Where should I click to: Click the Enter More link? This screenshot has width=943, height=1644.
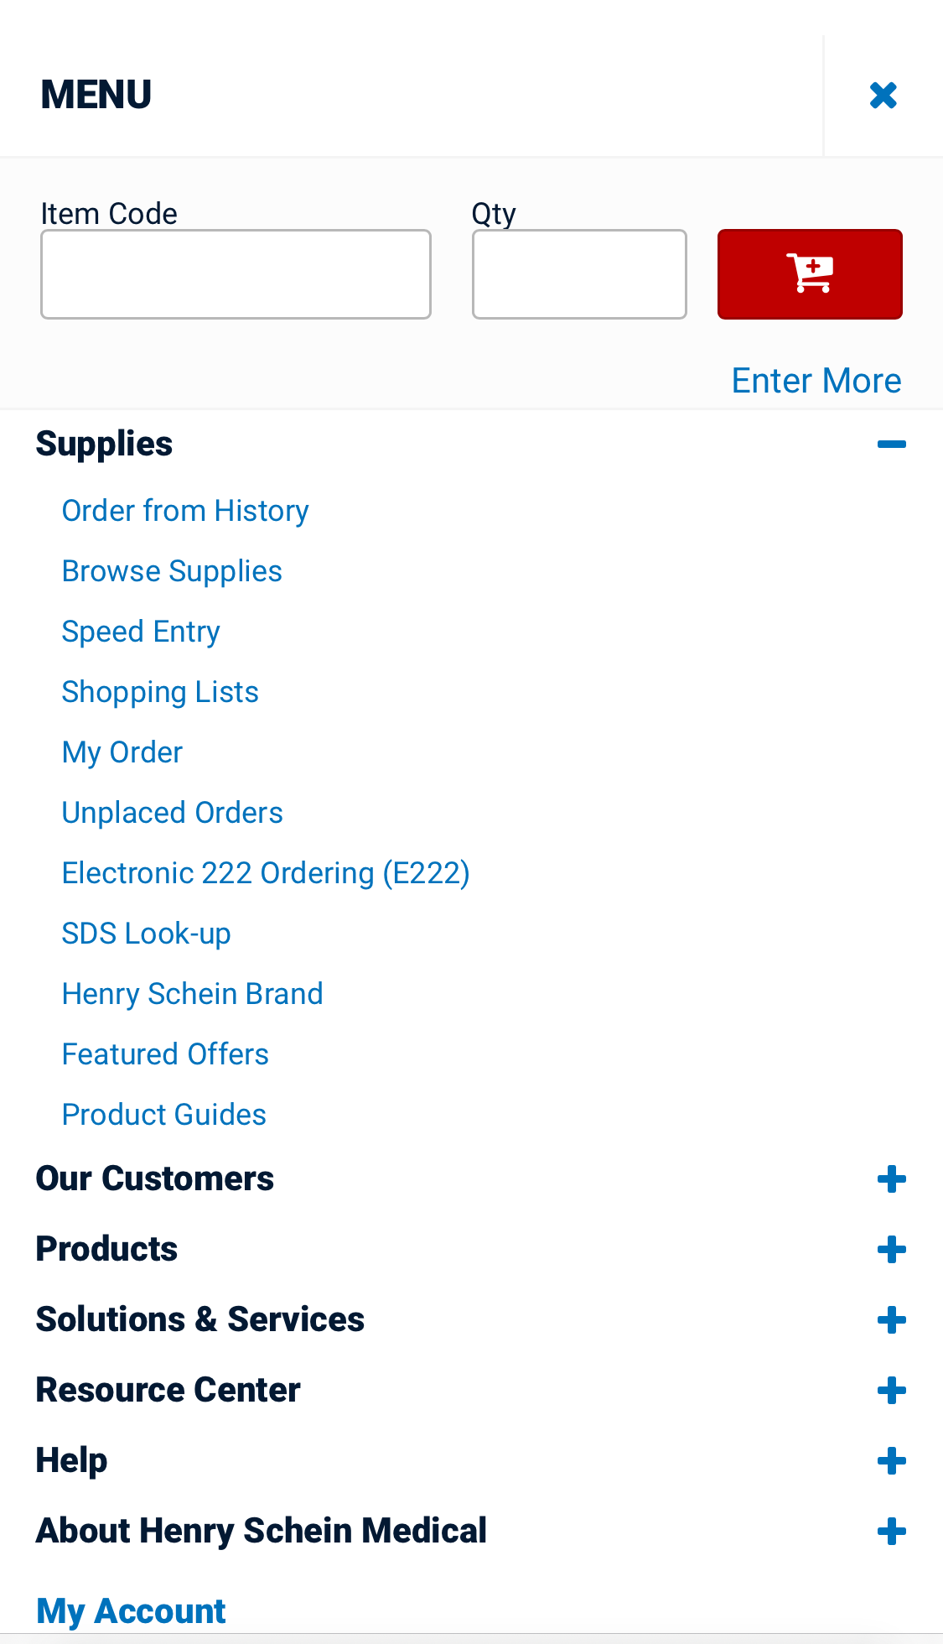coord(816,380)
